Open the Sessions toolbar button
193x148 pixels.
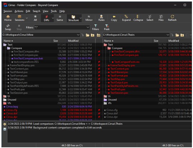(19, 18)
